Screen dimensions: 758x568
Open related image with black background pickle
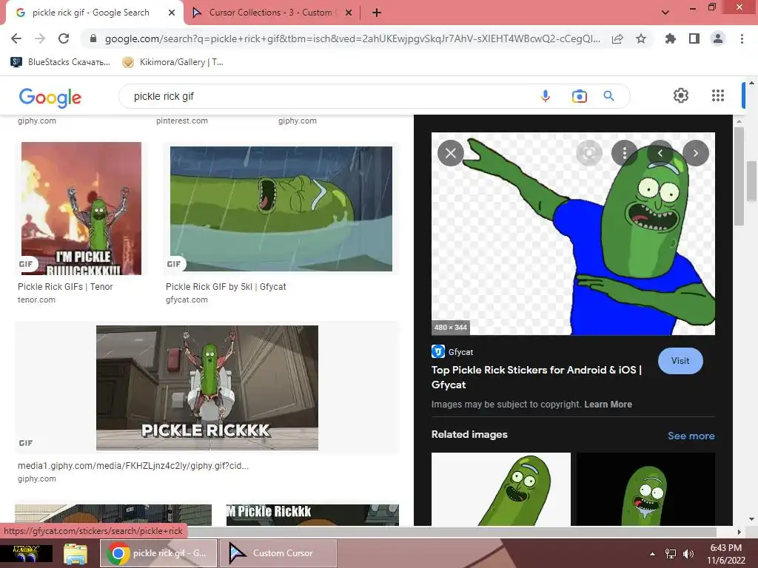[645, 489]
